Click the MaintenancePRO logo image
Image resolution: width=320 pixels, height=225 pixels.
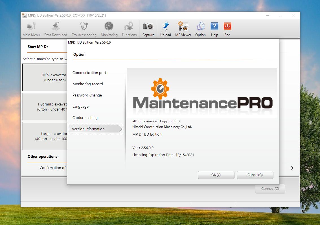coord(202,93)
